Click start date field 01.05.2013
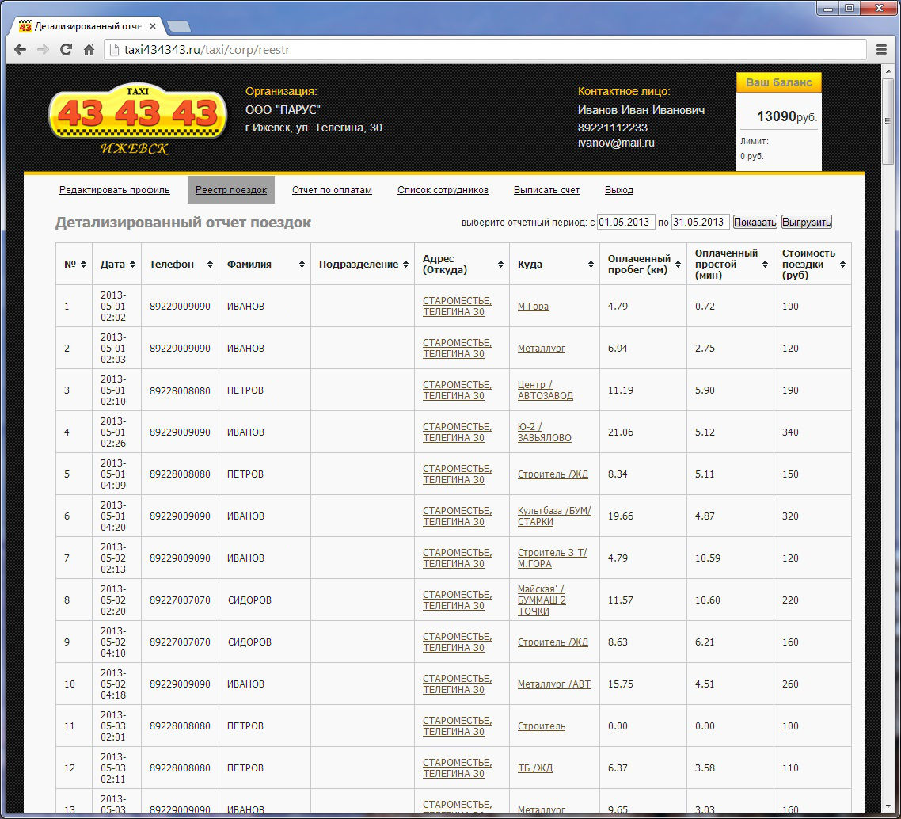Image resolution: width=901 pixels, height=819 pixels. pyautogui.click(x=625, y=223)
